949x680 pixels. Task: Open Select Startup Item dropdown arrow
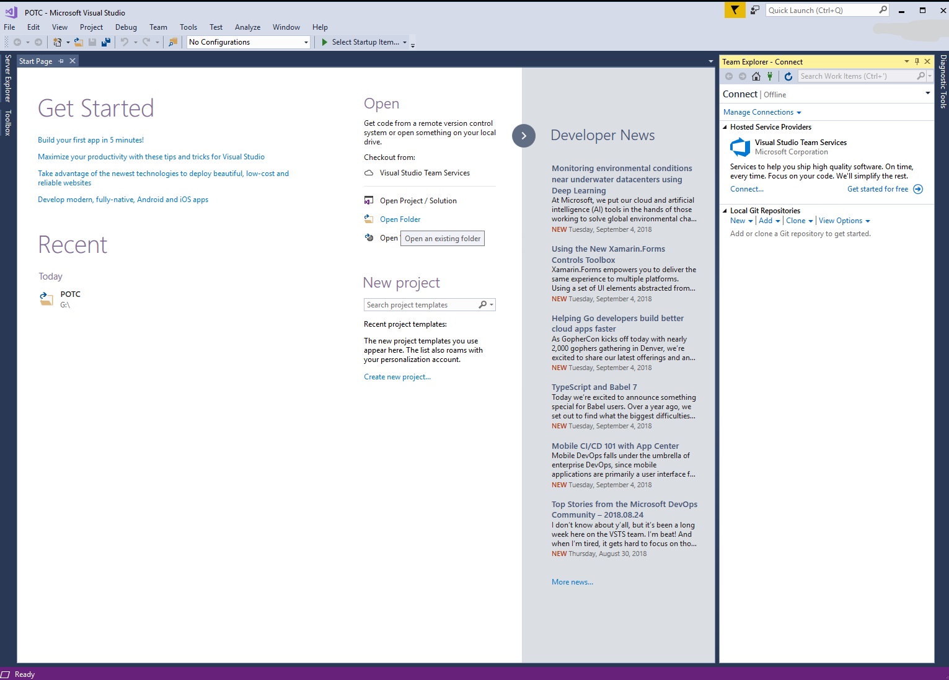[405, 42]
